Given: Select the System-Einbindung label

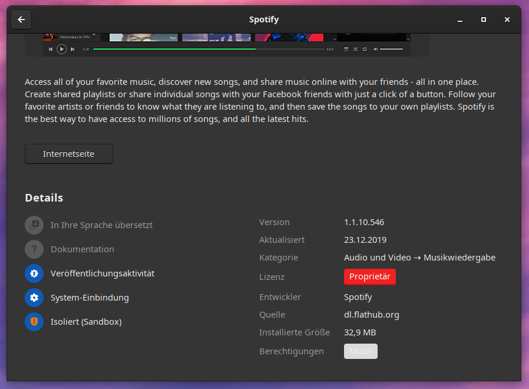Looking at the screenshot, I should pyautogui.click(x=90, y=298).
